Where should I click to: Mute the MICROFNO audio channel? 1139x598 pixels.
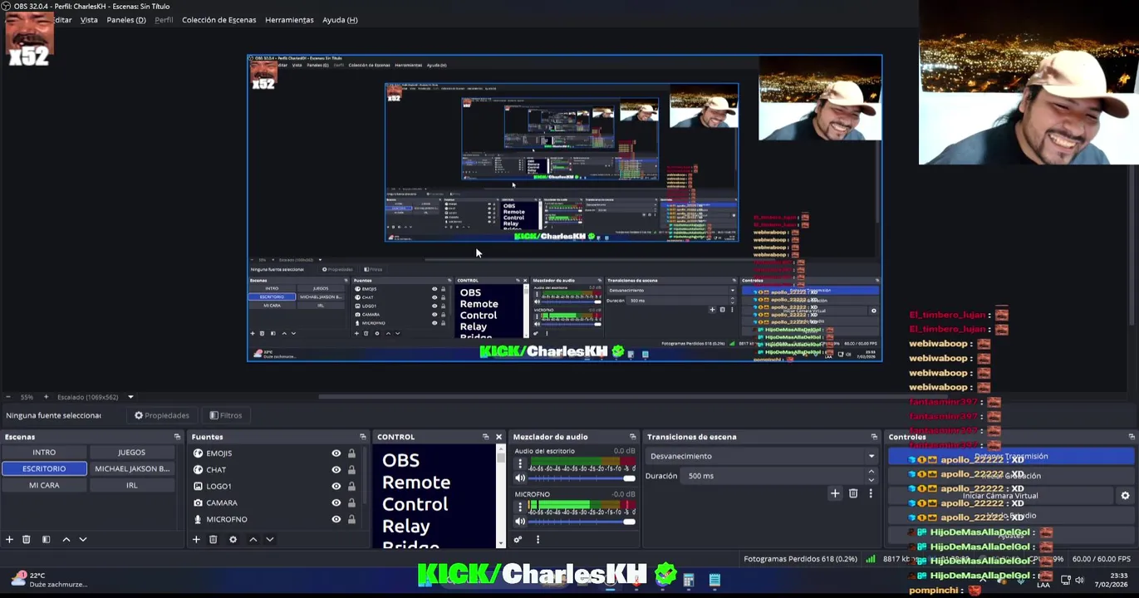[x=520, y=522]
